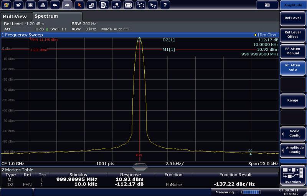The width and height of the screenshot is (307, 196).
Task: Switch to RF Atten Manual mode
Action: pyautogui.click(x=293, y=51)
